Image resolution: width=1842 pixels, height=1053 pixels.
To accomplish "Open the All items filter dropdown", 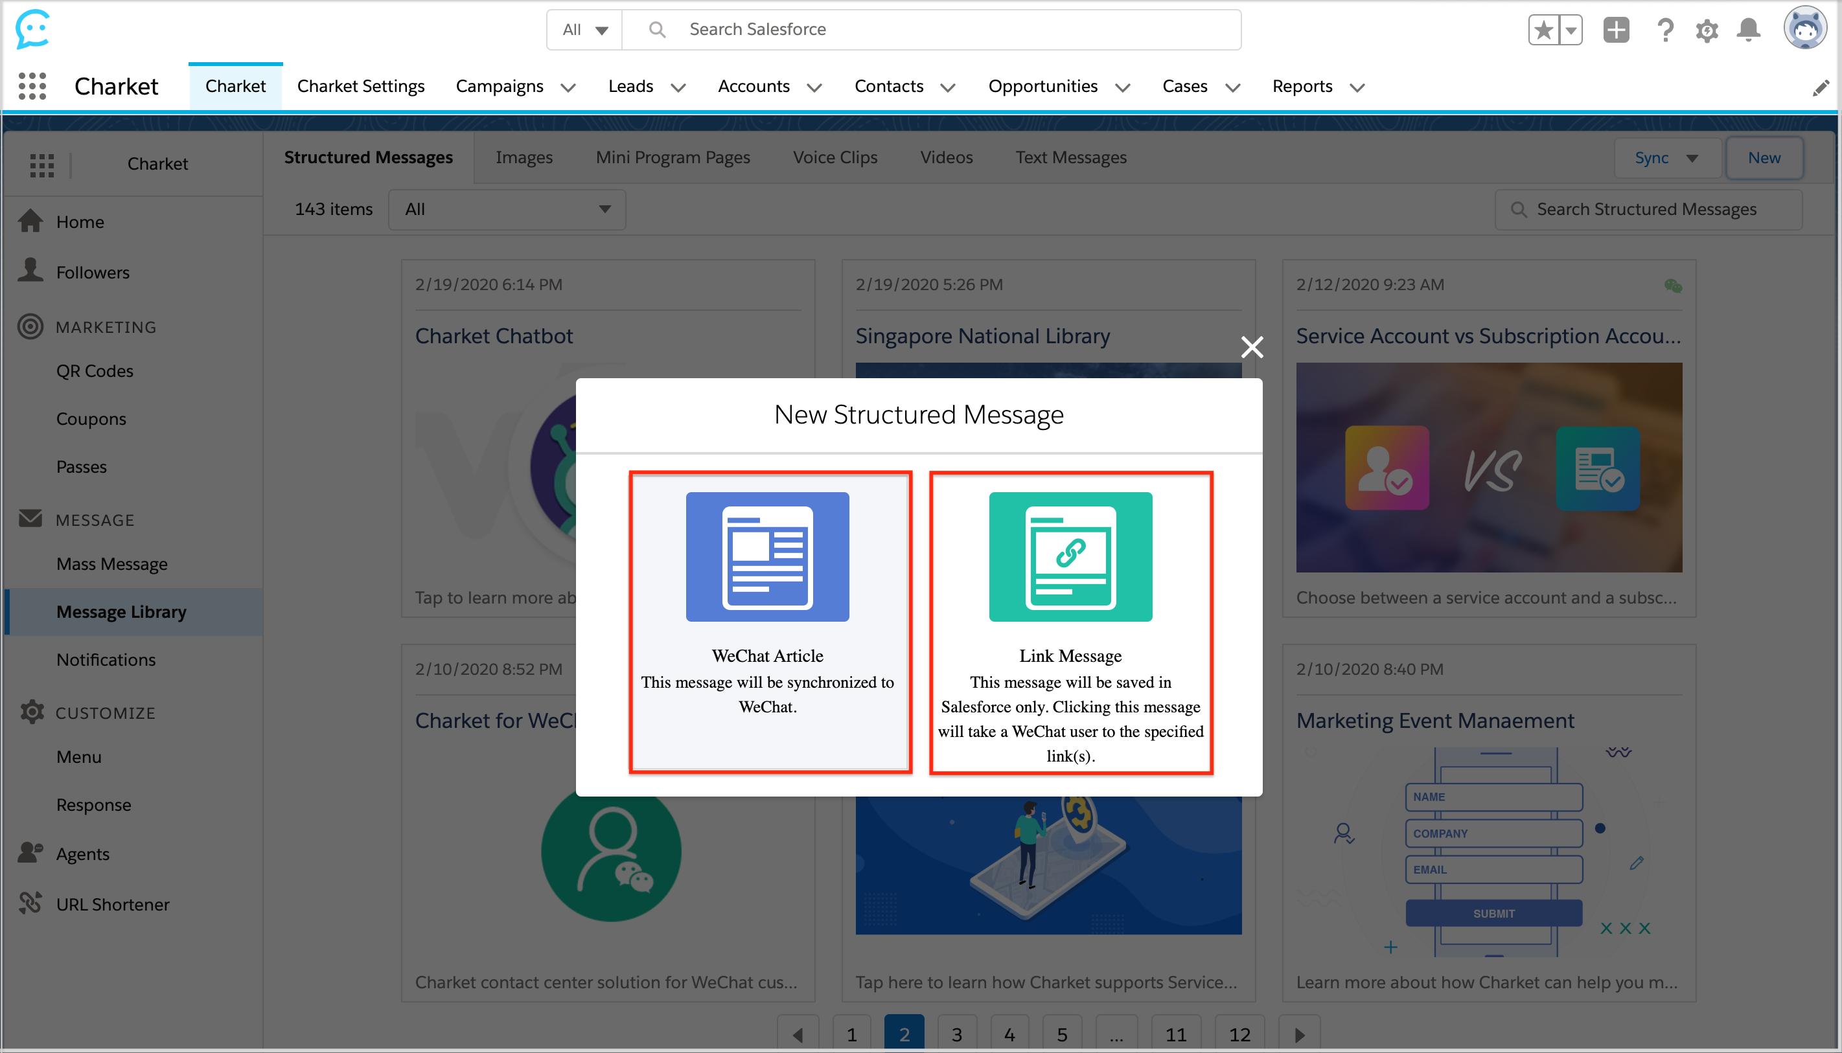I will click(507, 210).
